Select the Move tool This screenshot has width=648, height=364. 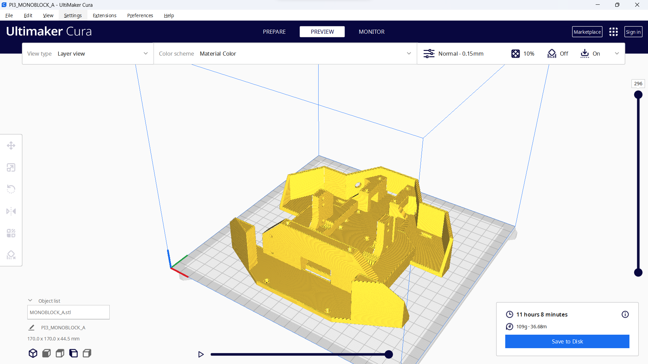pos(11,145)
